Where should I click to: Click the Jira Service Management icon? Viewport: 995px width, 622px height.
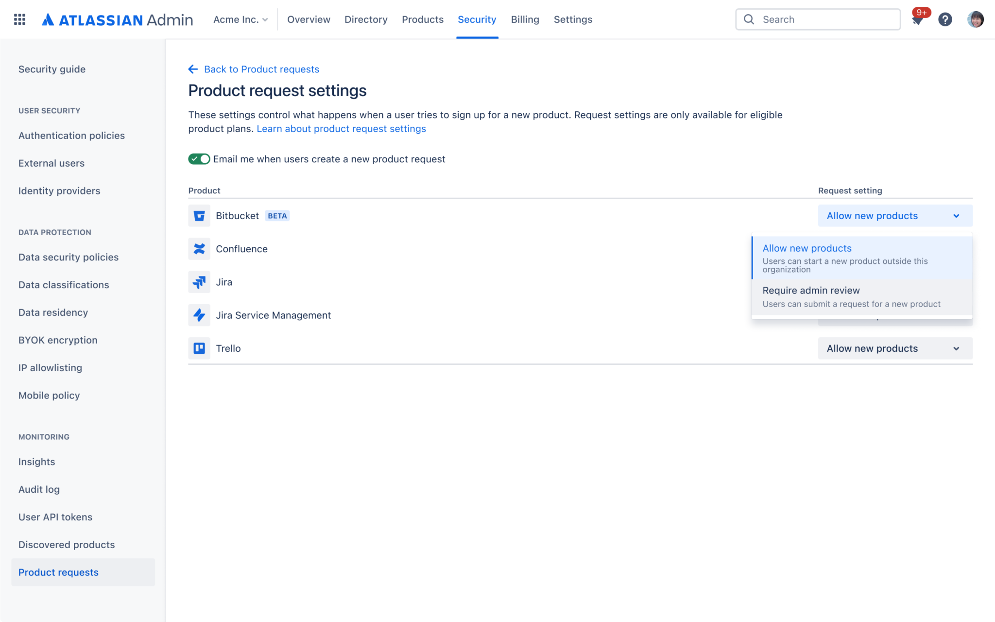tap(200, 315)
